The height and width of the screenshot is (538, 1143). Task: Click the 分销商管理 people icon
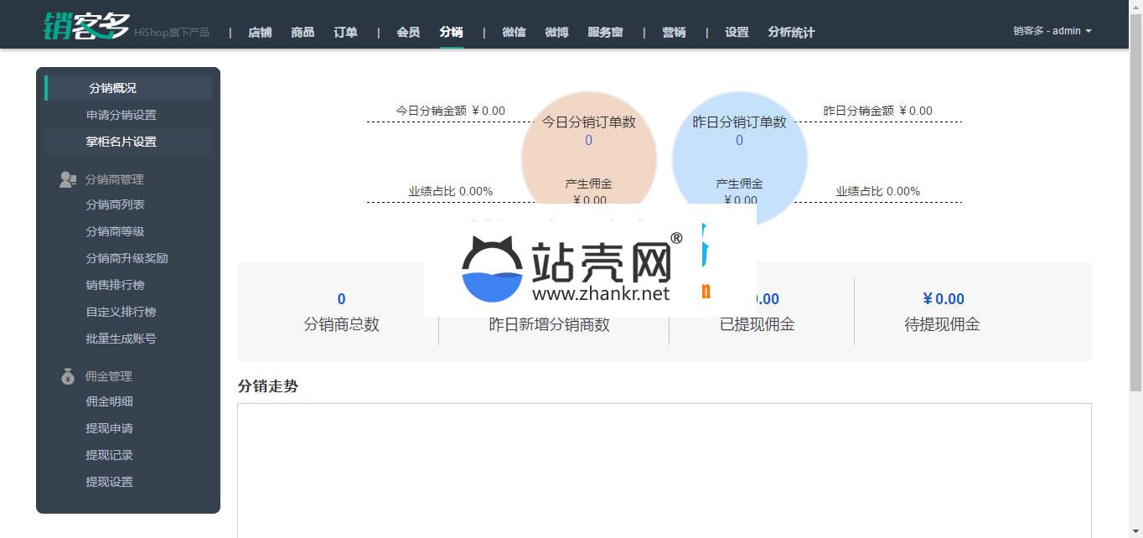click(x=68, y=179)
